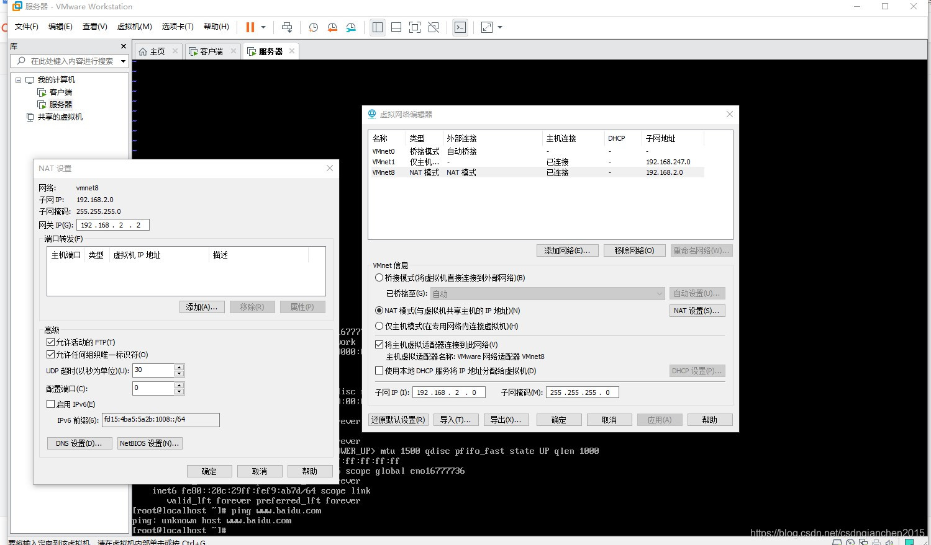Screen dimensions: 931x545
Task: Increase the UDP 超时 value
Action: (179, 367)
